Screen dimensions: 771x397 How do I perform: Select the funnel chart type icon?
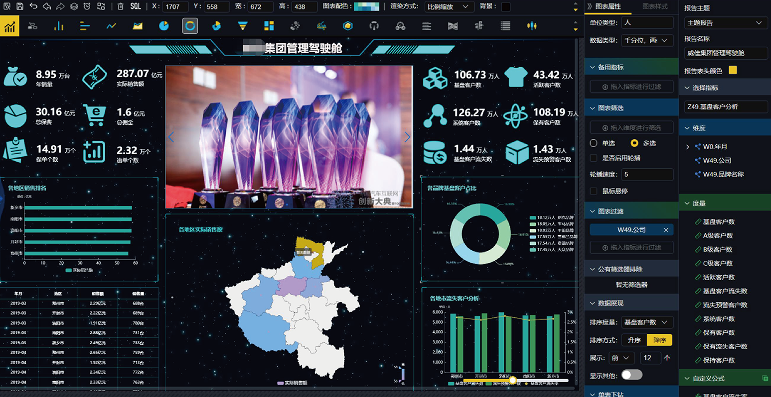point(242,26)
